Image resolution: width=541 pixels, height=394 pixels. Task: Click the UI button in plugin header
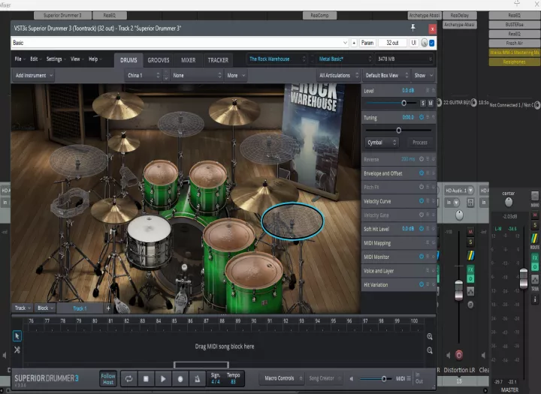(414, 43)
